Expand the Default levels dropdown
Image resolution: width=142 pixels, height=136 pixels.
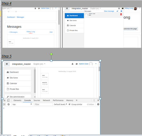(60, 104)
